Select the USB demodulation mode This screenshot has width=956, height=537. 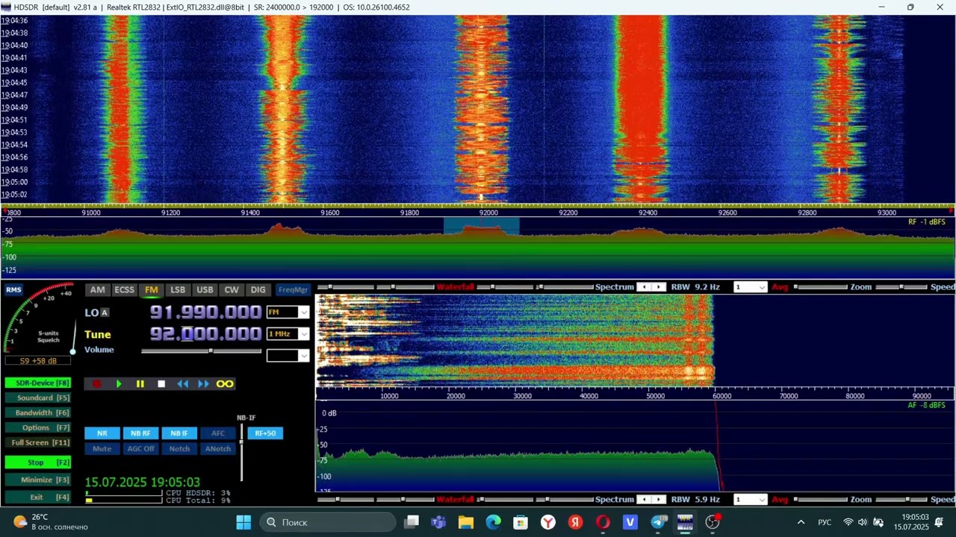pos(205,289)
